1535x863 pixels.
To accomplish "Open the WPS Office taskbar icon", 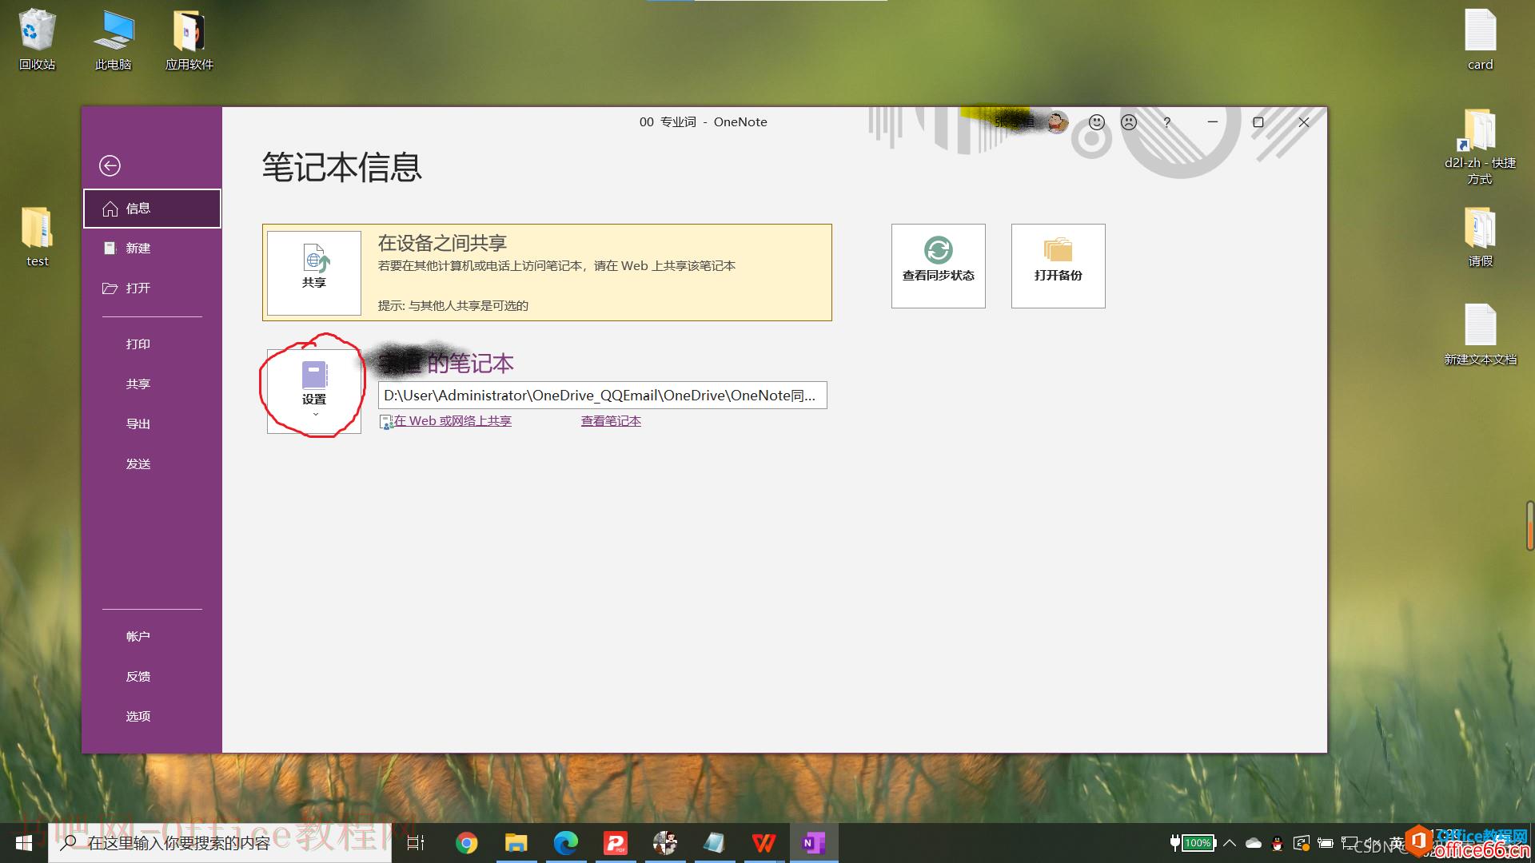I will (x=764, y=843).
